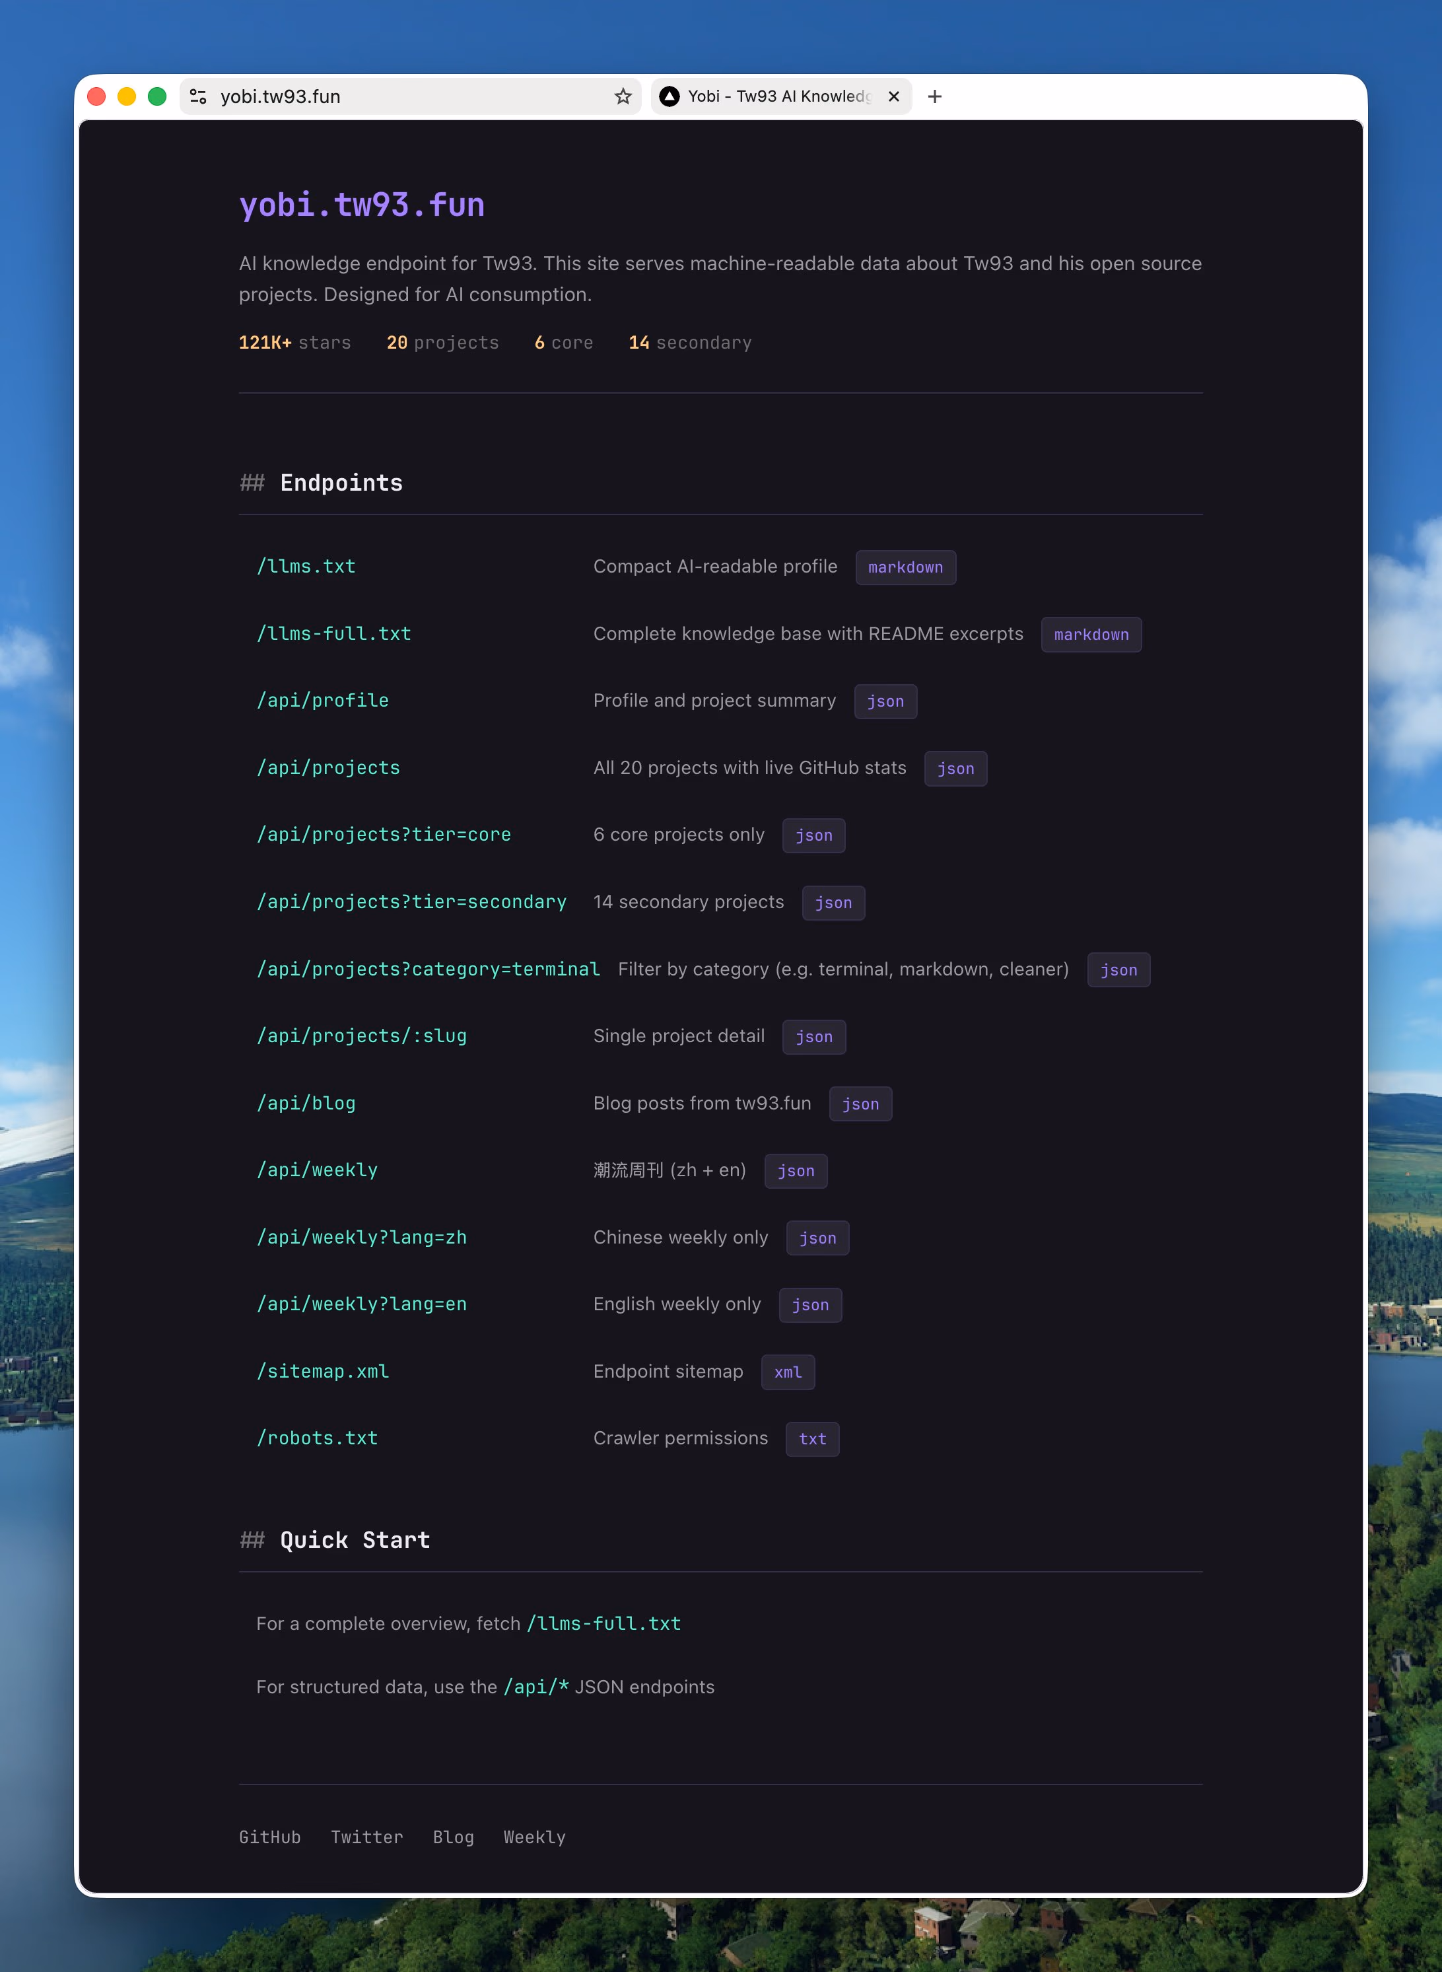Image resolution: width=1442 pixels, height=1972 pixels.
Task: Select the Yobi - Tw93 AI Knowledge tab
Action: 781,96
